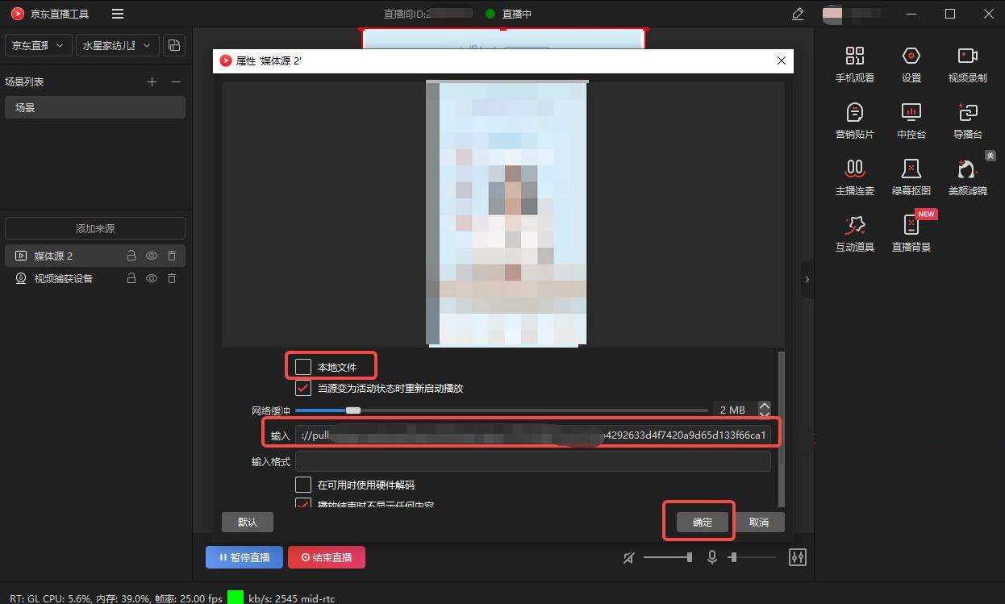Click the microphone icon

click(x=712, y=557)
